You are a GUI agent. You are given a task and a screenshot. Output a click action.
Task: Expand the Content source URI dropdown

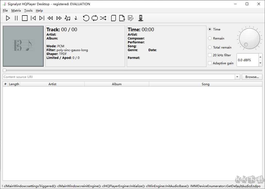(x=237, y=77)
